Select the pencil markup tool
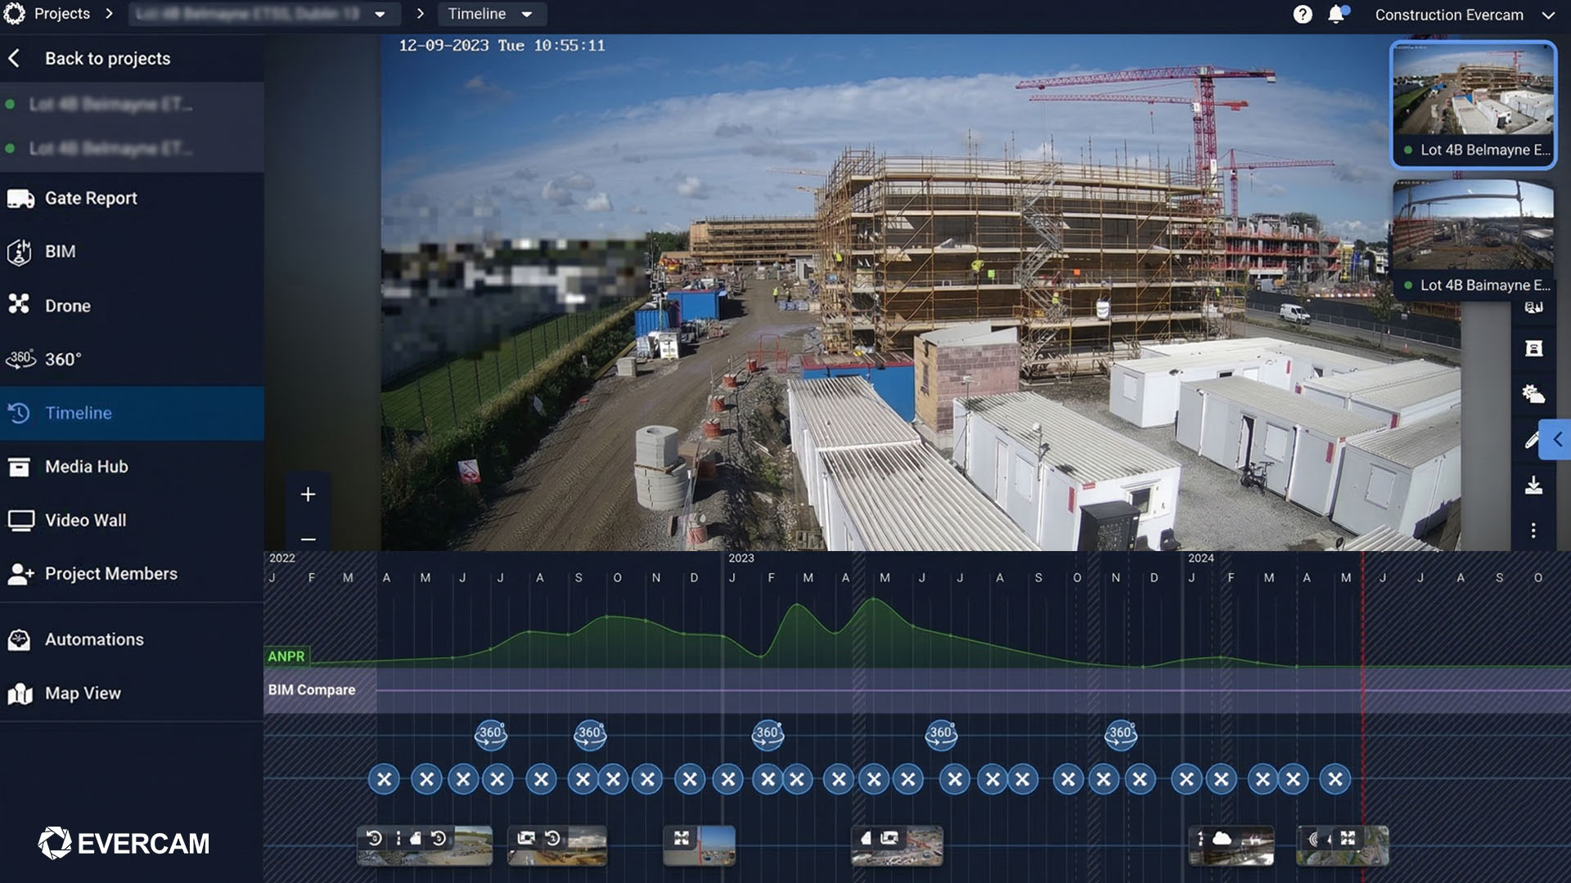 pos(1531,441)
